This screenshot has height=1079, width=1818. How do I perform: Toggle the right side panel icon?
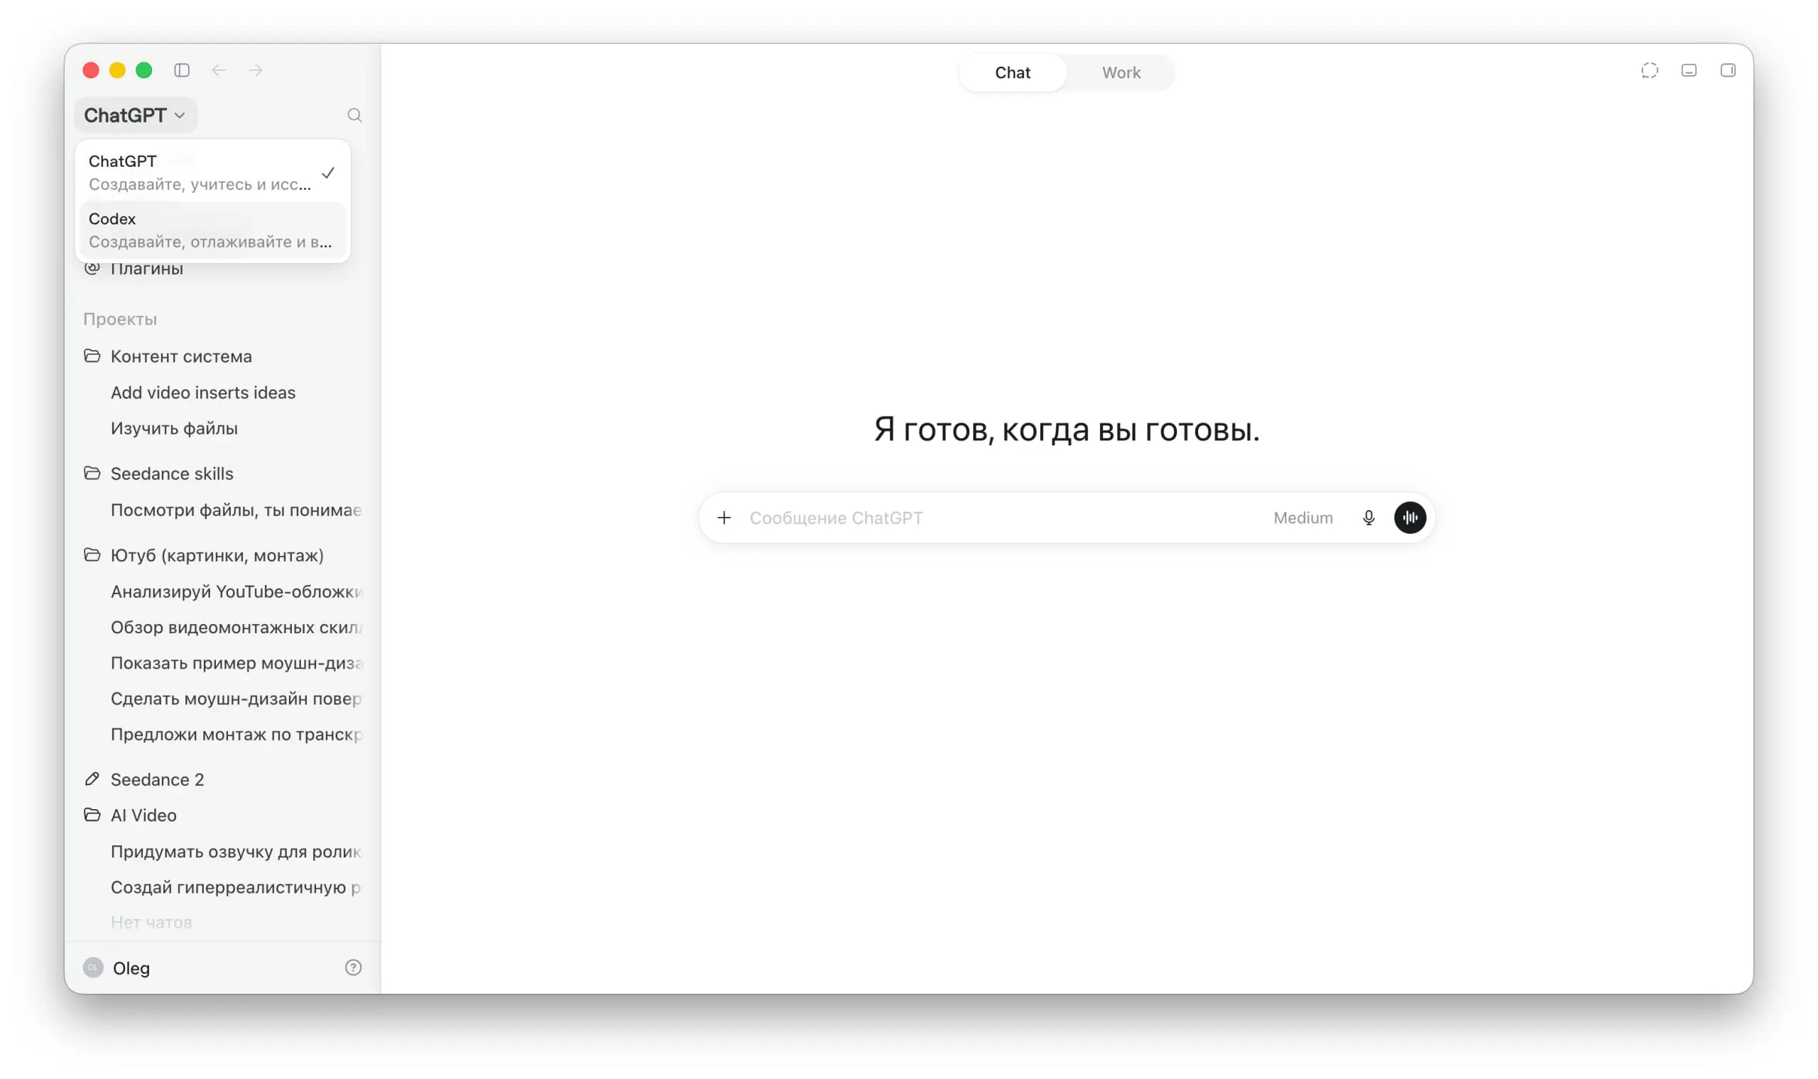pyautogui.click(x=1728, y=70)
